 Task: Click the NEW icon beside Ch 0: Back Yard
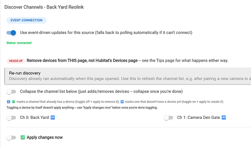(x=53, y=117)
